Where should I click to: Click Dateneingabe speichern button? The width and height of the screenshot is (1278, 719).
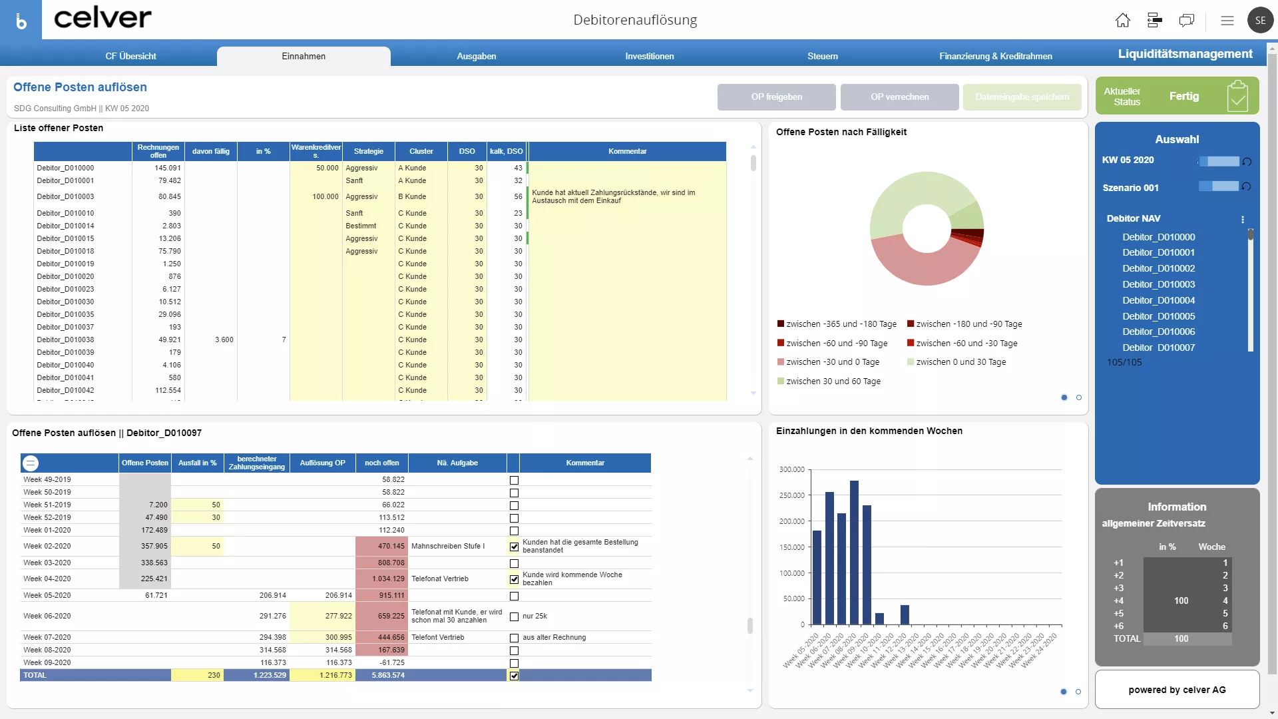1022,97
